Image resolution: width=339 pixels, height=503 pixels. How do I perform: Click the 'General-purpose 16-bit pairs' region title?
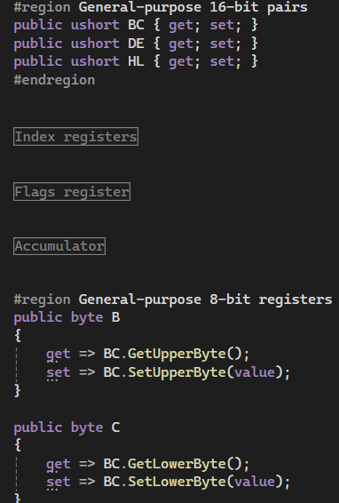[x=193, y=7]
